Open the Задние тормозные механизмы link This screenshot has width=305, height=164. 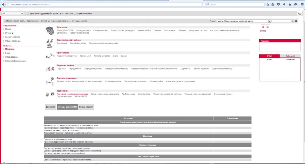point(105,94)
